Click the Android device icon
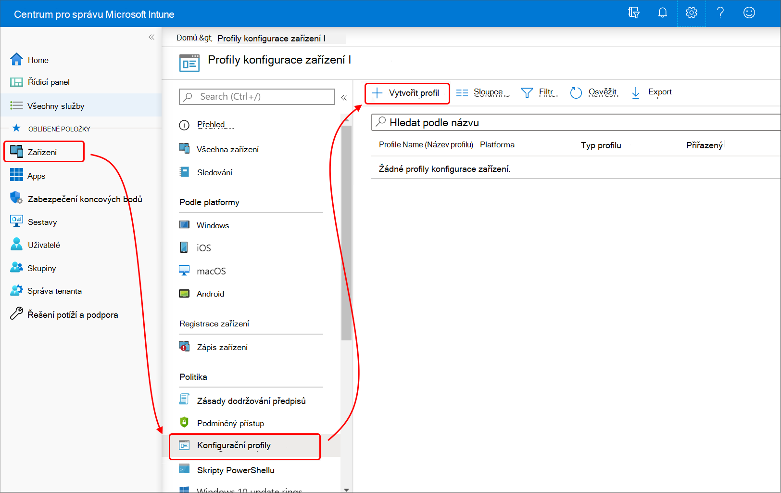 point(184,293)
